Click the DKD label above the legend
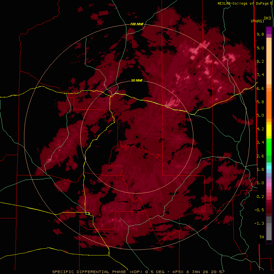The height and width of the screenshot is (274, 274). pyautogui.click(x=268, y=18)
